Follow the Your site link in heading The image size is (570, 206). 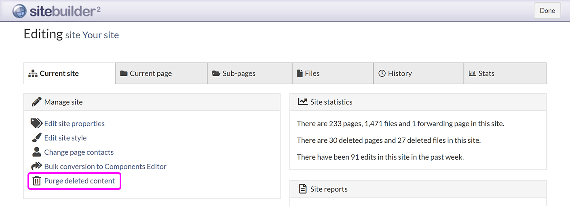[101, 35]
